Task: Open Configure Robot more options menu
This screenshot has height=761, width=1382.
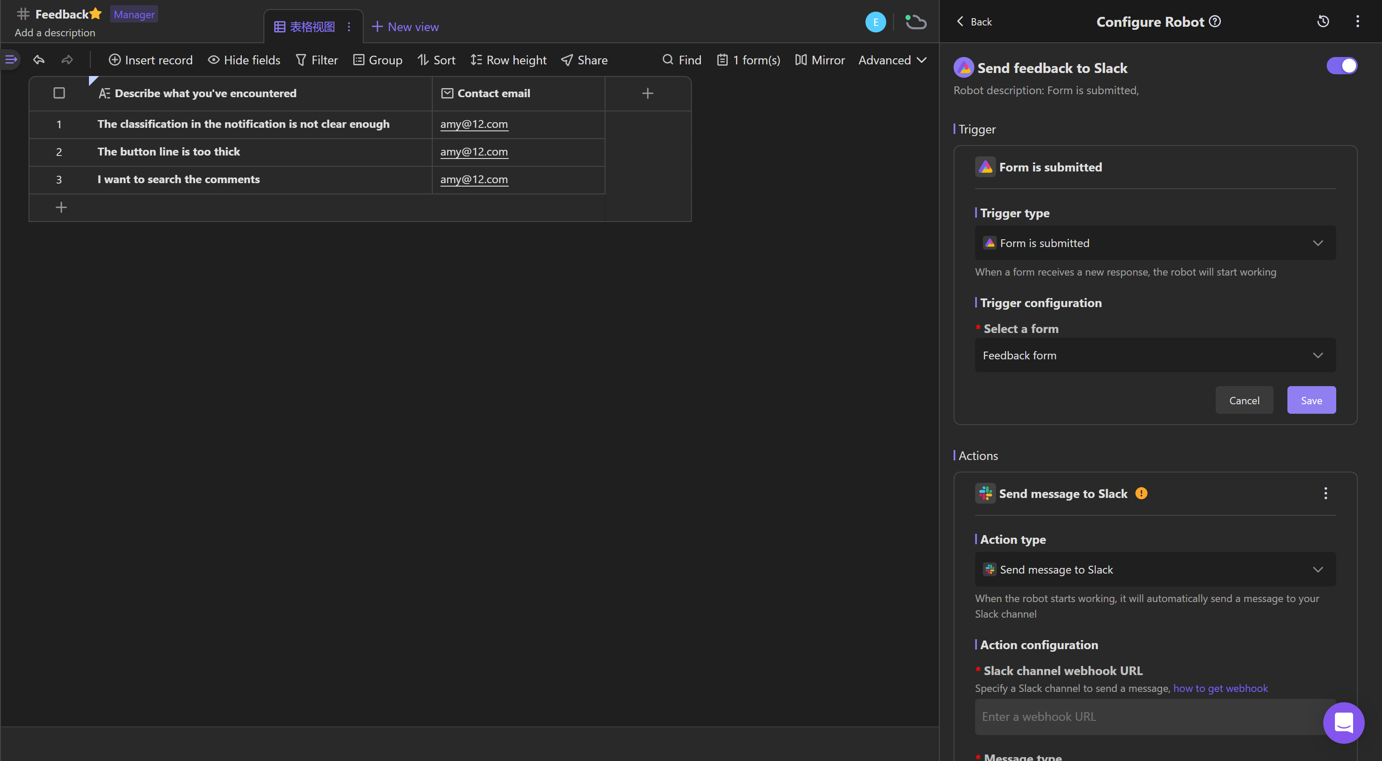Action: (x=1358, y=22)
